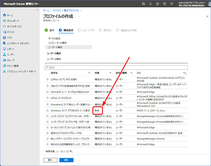211x166 pixels.
Task: Open the ellipsis menu beside プロファイルの作成
Action: [79, 16]
